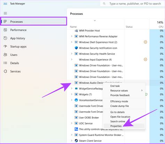The image size is (165, 144).
Task: Focus the name, publisher, or PID search box
Action: point(133,3)
